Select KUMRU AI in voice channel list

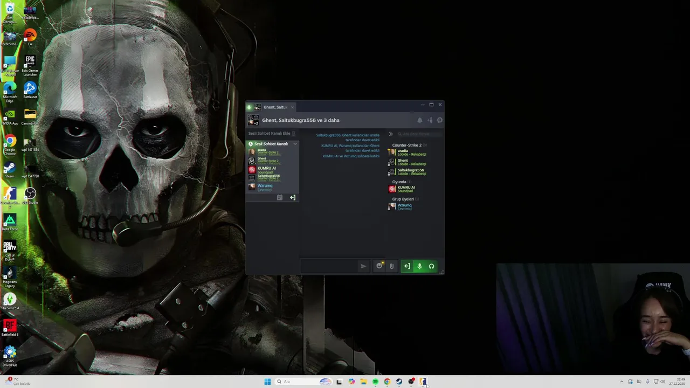272,169
